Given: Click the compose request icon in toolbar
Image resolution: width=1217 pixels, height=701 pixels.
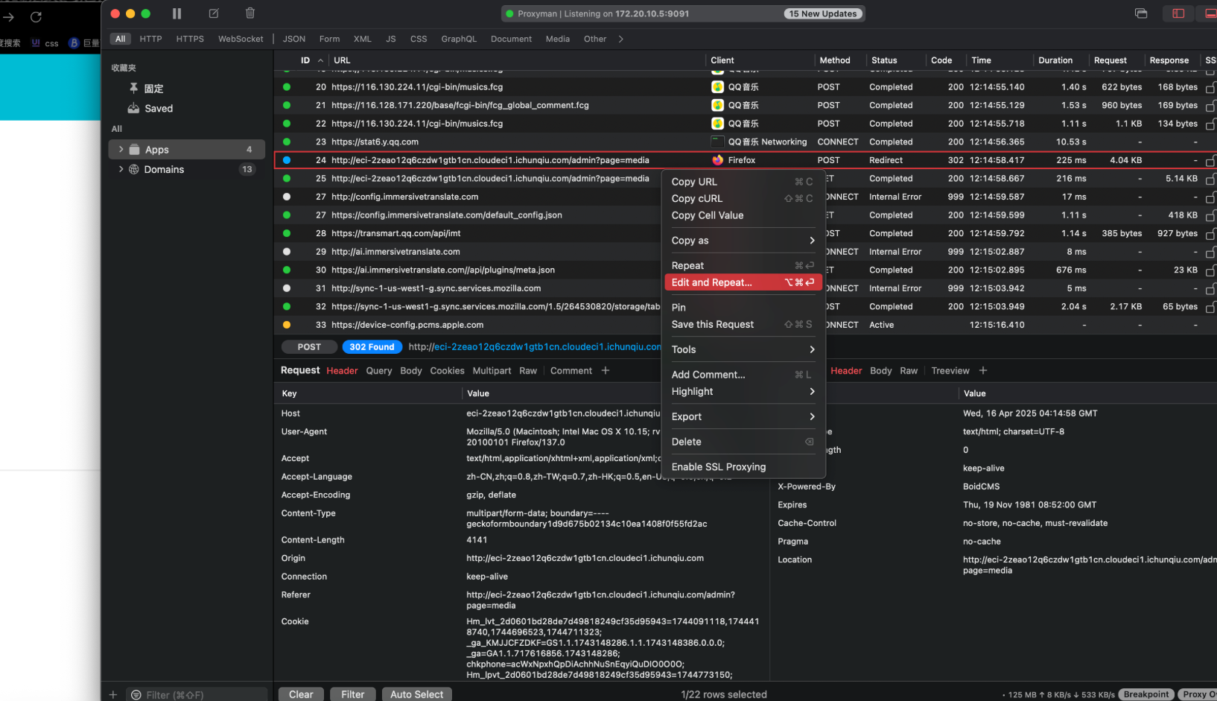Looking at the screenshot, I should coord(214,13).
